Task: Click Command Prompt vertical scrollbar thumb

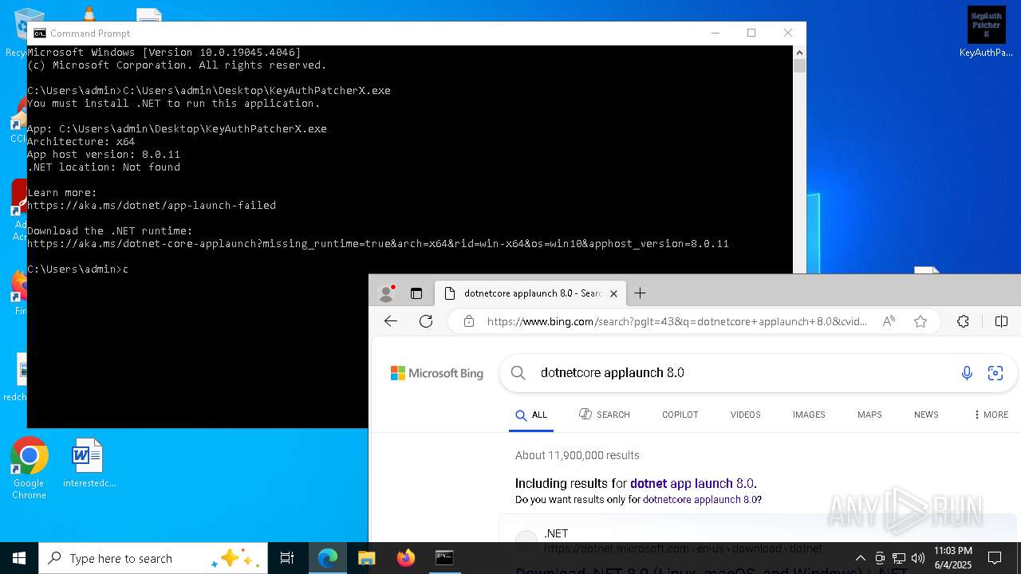Action: click(x=799, y=65)
